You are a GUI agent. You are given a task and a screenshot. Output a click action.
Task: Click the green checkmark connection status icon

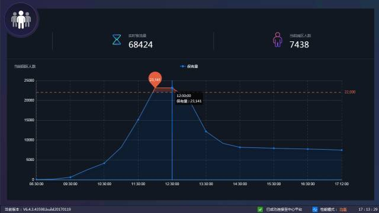(261, 209)
